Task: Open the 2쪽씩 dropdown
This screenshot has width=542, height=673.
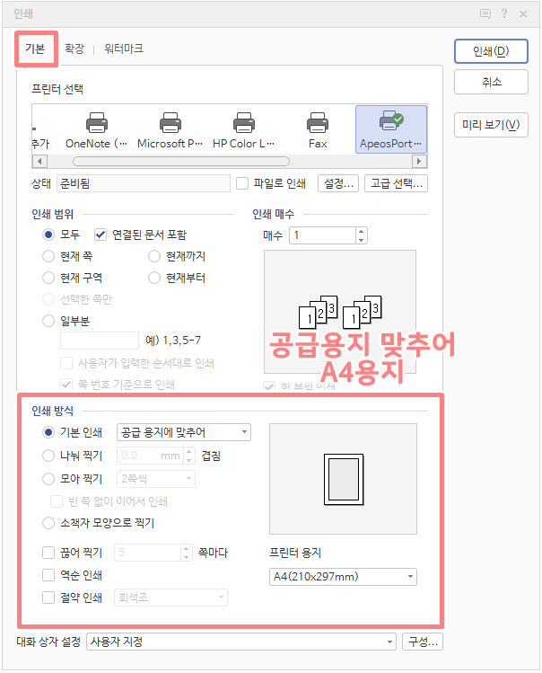Action: pos(156,479)
